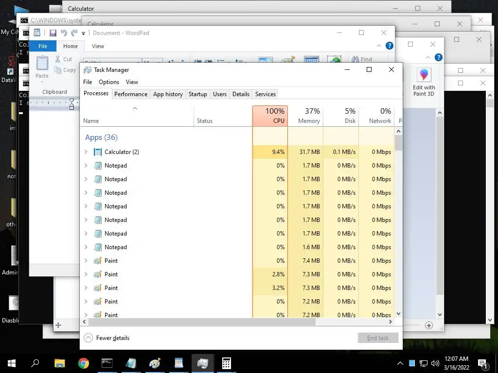This screenshot has height=373, width=498.
Task: Click the WordPad taskbar icon
Action: (179, 363)
